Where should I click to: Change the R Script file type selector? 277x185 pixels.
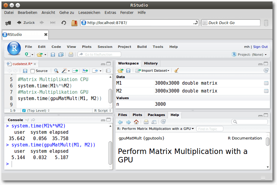[x=103, y=111]
